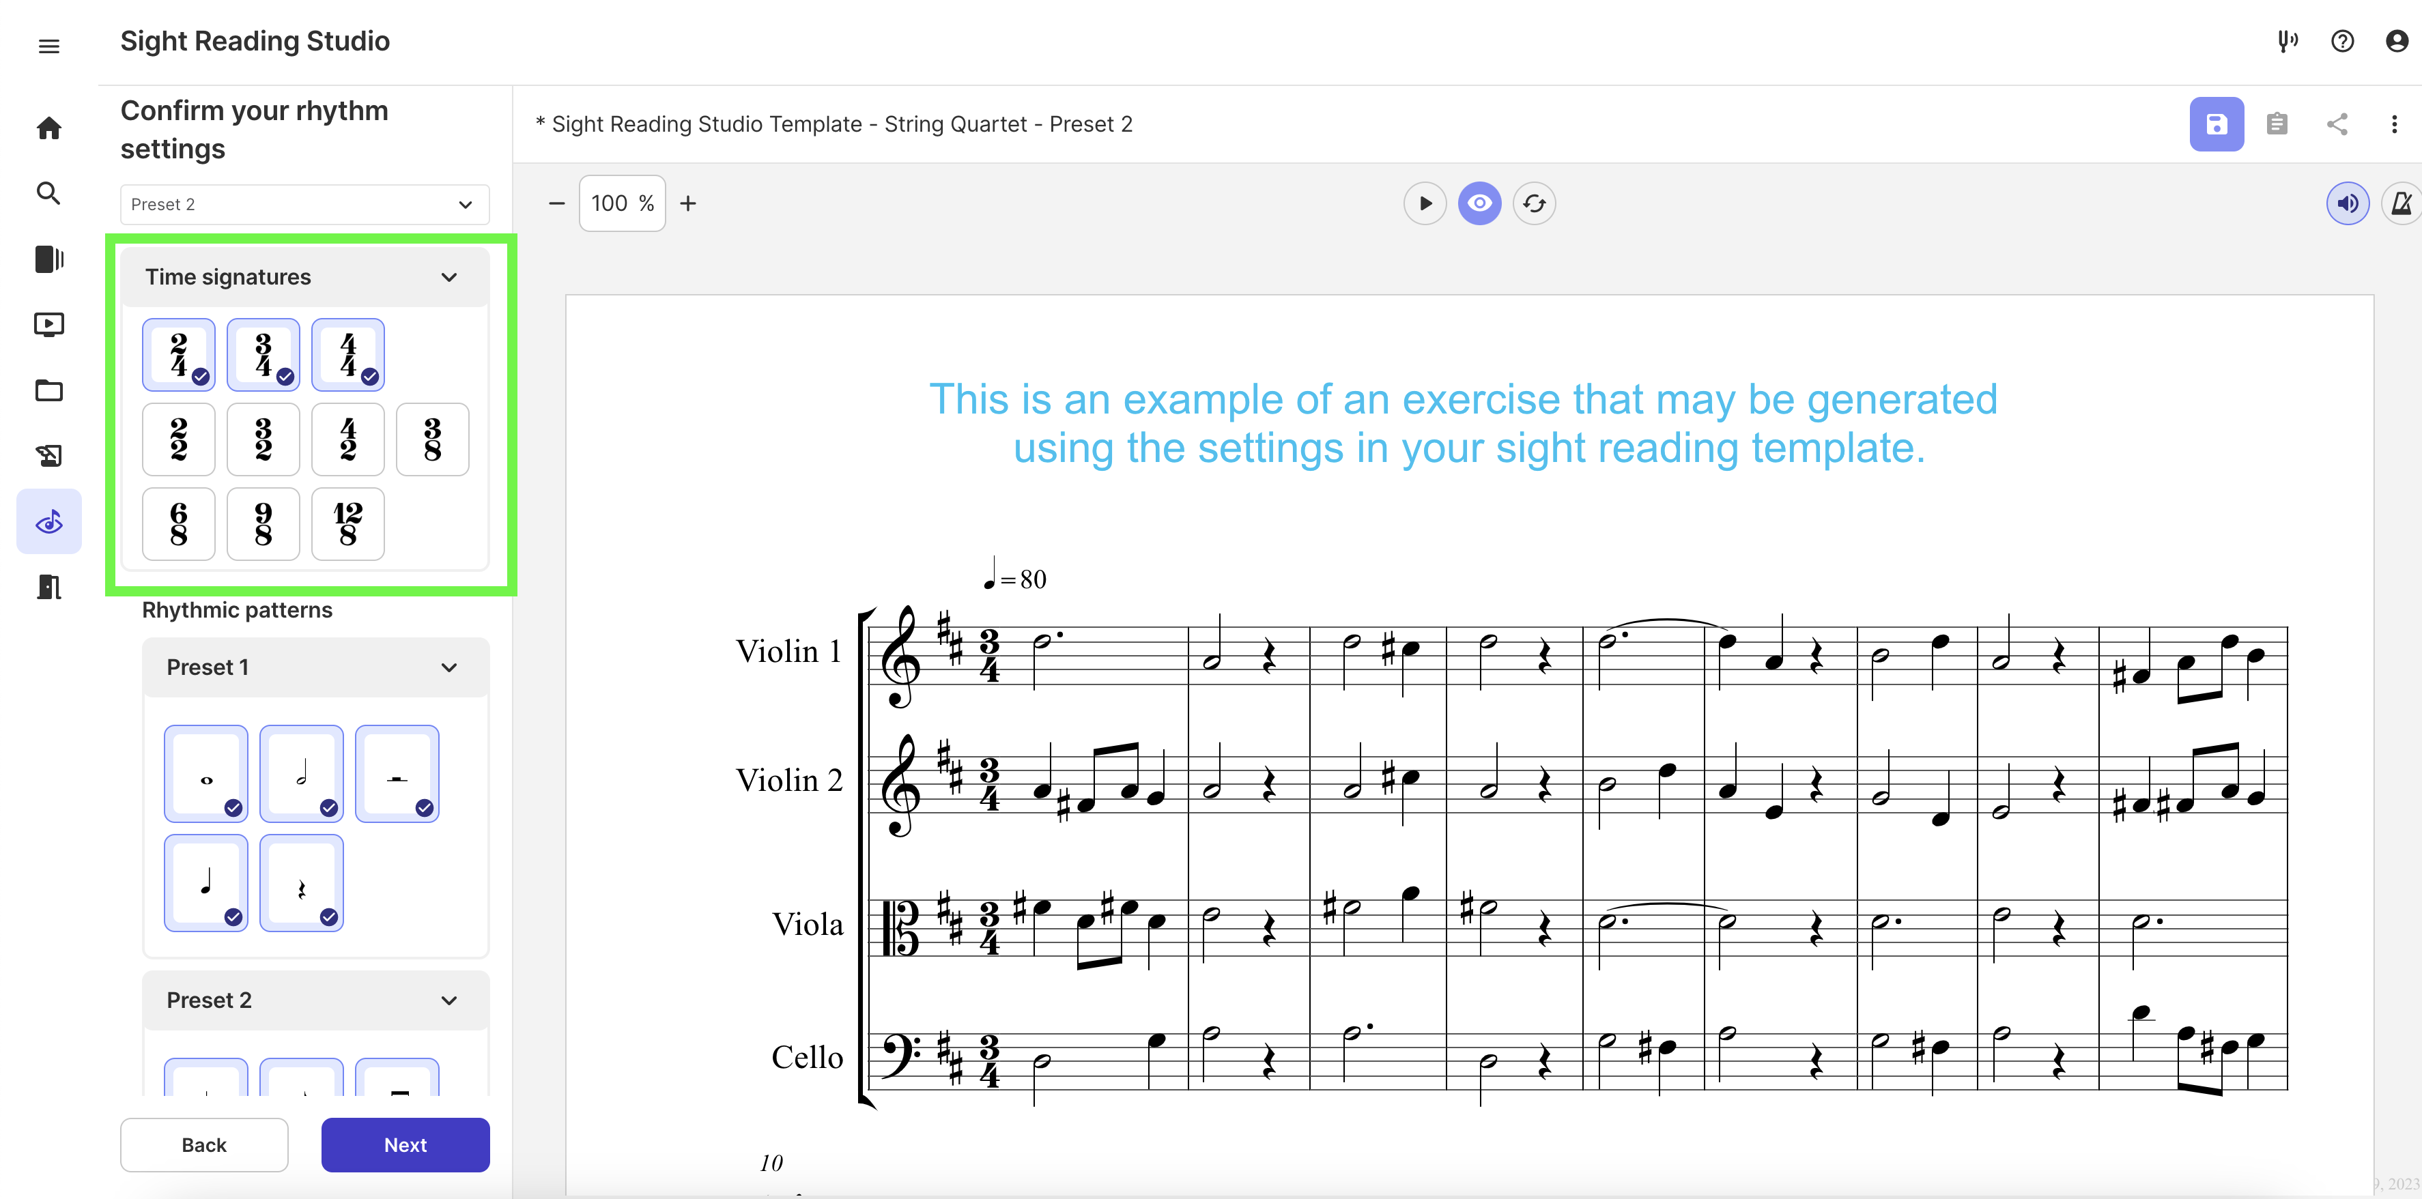
Task: Toggle the speaker sound button
Action: [x=2347, y=203]
